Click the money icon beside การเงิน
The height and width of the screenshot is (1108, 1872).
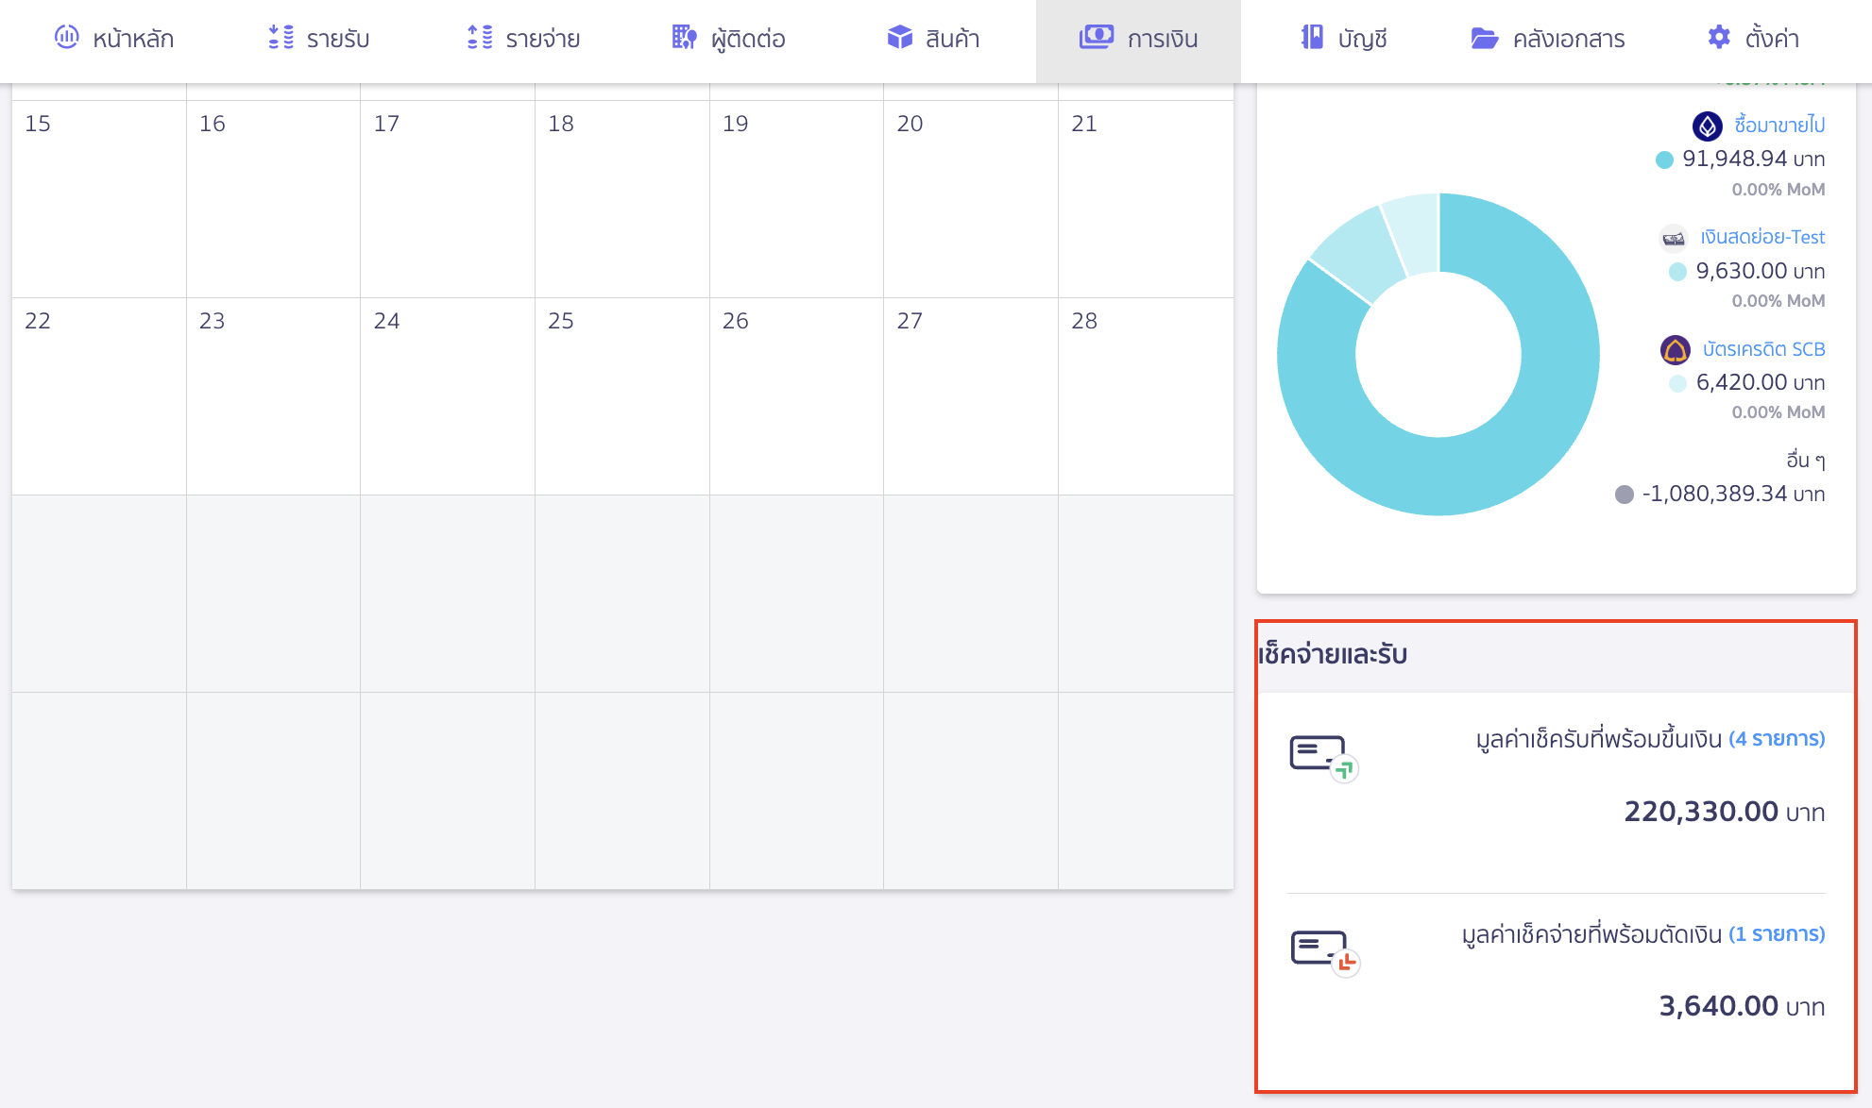click(1096, 38)
